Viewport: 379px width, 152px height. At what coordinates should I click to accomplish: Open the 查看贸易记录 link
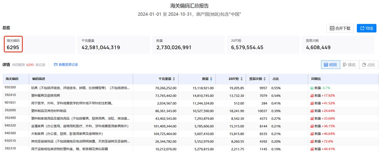pyautogui.click(x=66, y=65)
